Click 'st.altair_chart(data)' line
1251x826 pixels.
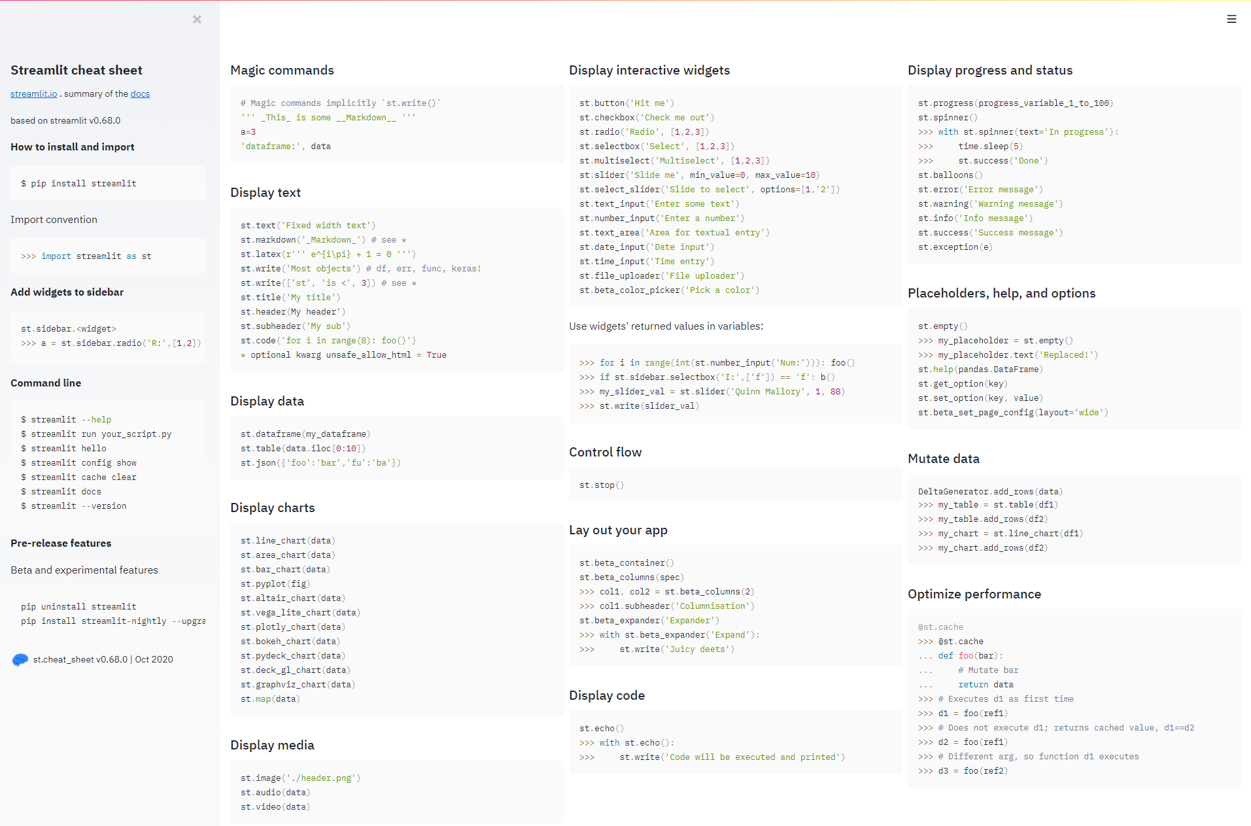[293, 598]
